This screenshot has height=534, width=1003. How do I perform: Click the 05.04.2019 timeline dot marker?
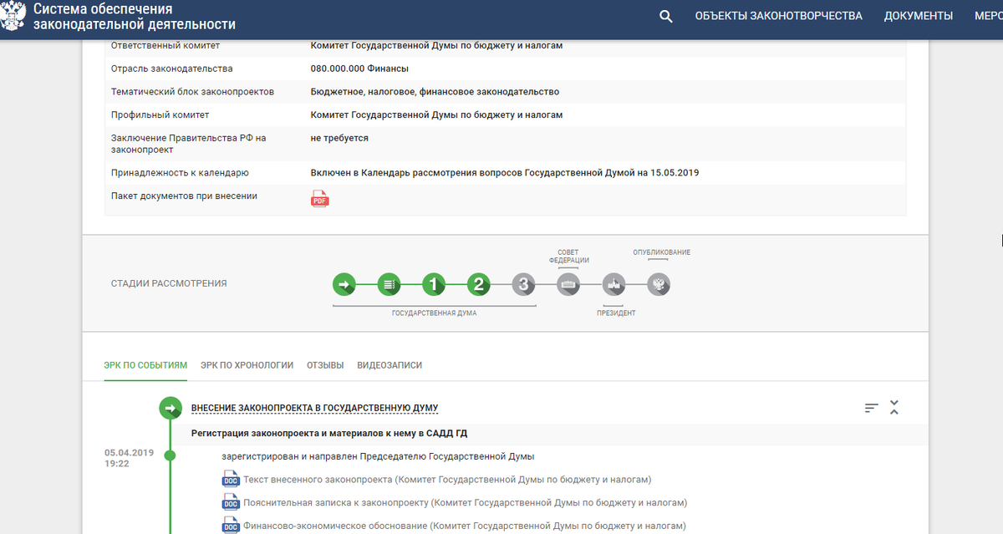[171, 455]
